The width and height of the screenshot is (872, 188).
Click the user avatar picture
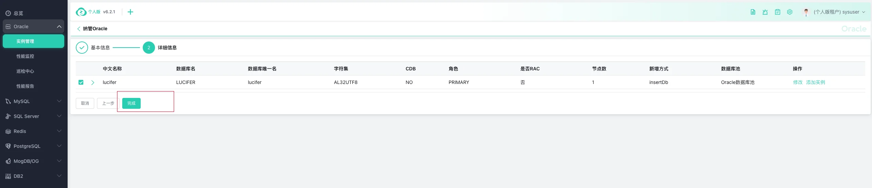click(806, 12)
